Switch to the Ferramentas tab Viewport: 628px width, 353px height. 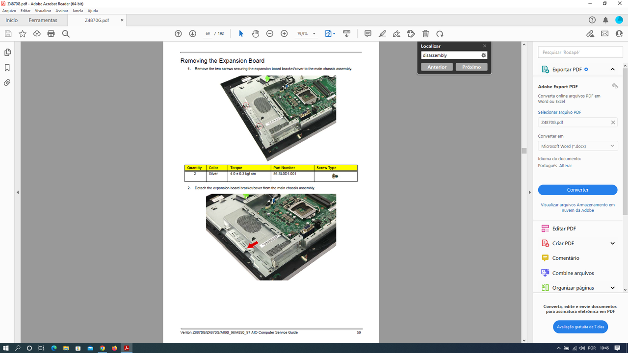(43, 20)
